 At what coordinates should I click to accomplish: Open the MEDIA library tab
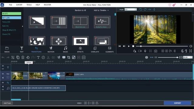click(7, 50)
